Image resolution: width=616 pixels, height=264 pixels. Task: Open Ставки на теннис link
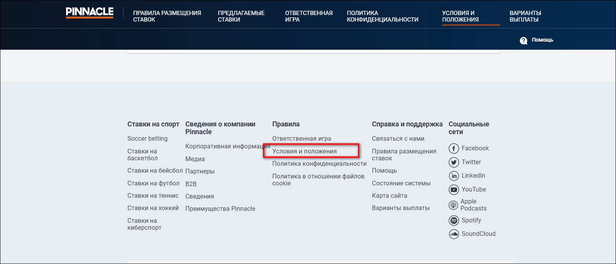(x=153, y=196)
